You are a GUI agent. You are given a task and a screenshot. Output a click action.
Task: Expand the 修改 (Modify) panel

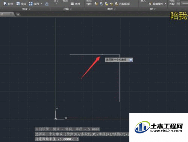click(26, 9)
